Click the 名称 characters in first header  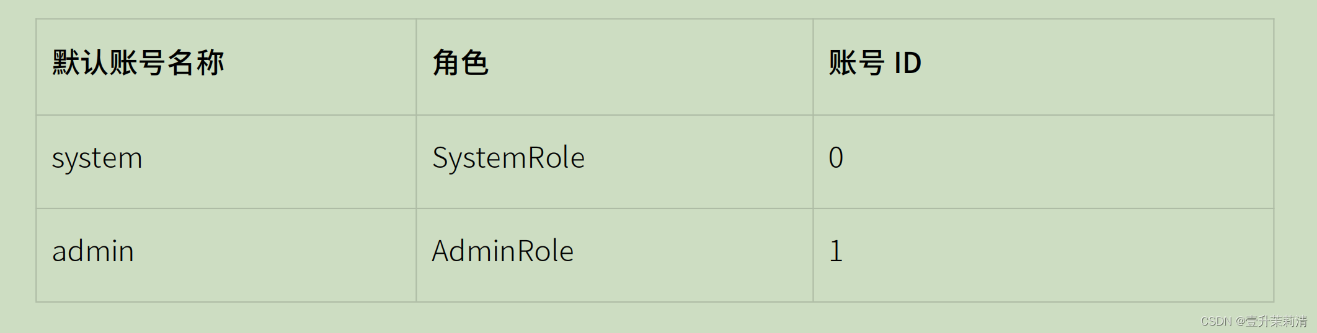click(195, 63)
